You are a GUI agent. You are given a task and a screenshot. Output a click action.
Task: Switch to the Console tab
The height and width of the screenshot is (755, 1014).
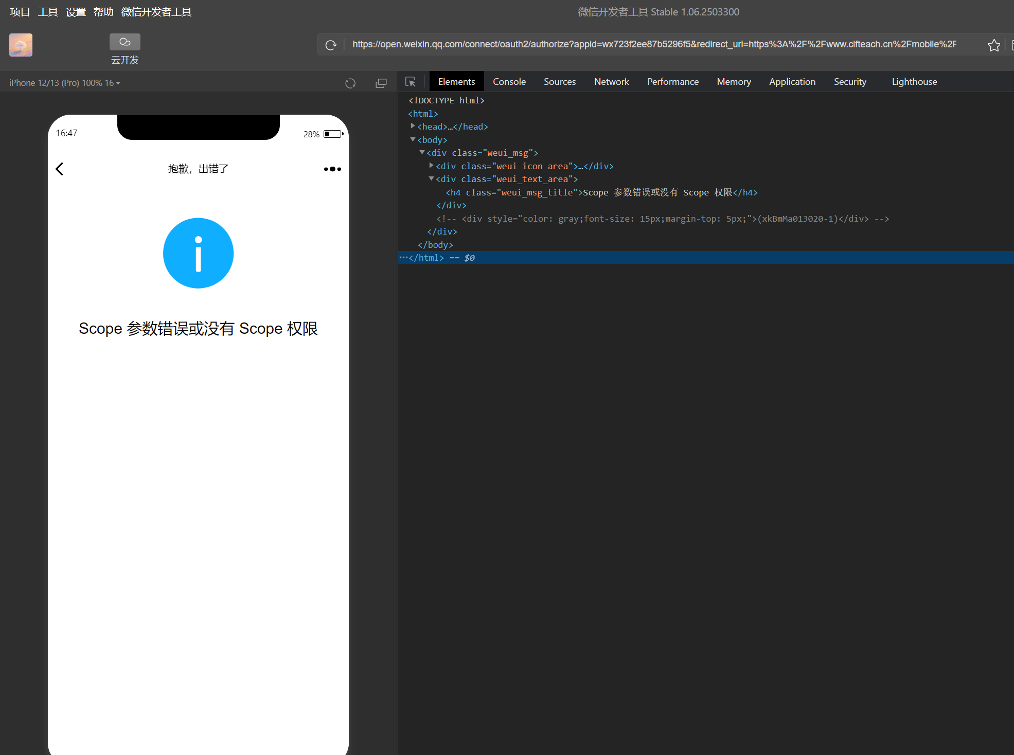(509, 82)
